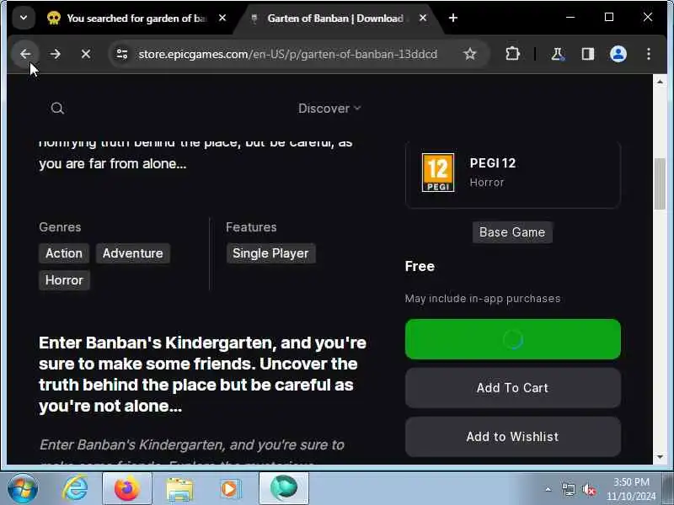Click the address bar URL
Screen dimensions: 674x505
click(287, 54)
